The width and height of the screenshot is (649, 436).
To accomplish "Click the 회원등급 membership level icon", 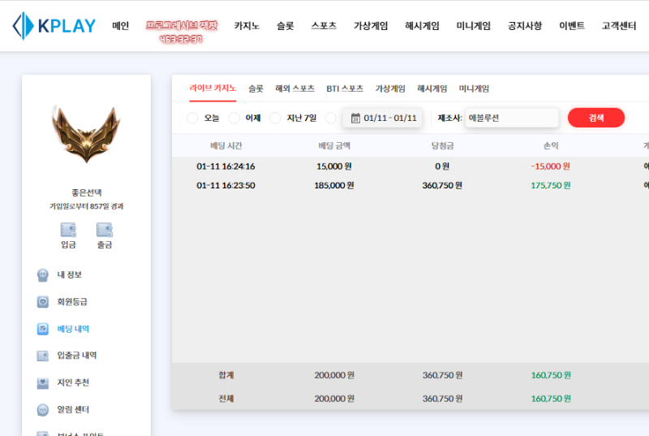I will tap(43, 301).
